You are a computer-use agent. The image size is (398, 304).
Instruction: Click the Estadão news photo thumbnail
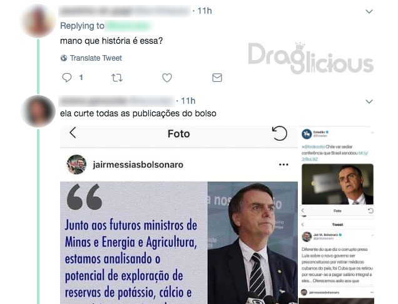coord(337,185)
